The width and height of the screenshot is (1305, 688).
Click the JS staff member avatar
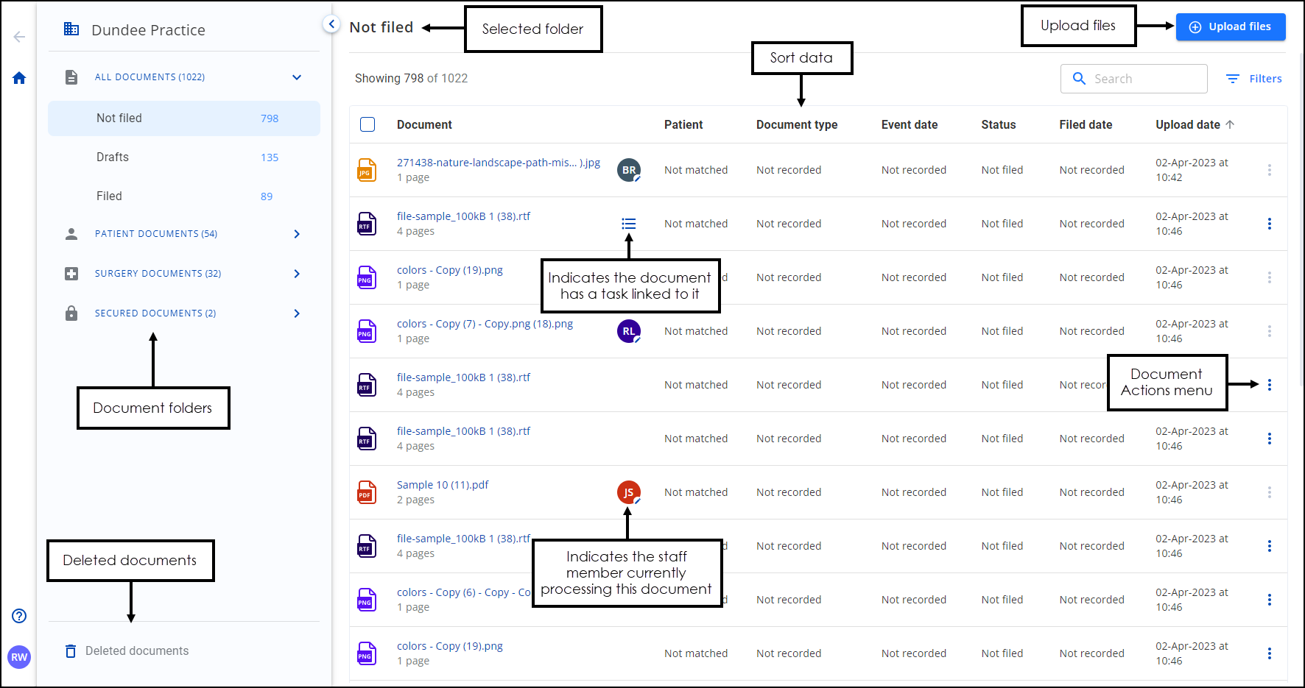click(628, 492)
